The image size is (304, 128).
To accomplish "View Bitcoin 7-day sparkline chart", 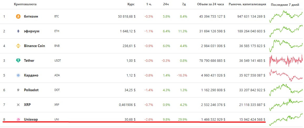I will click(286, 17).
